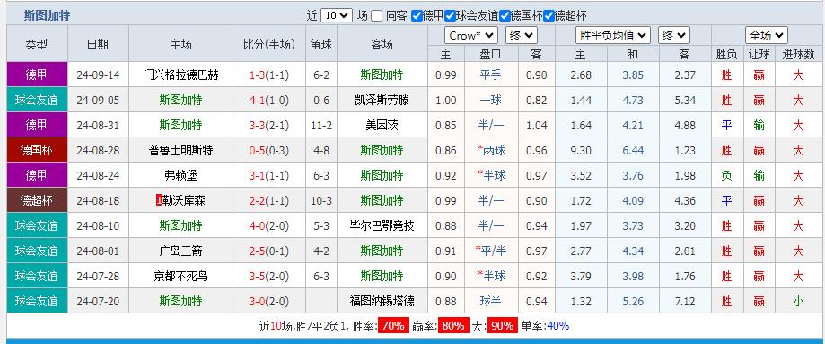Open the 全场 dropdown
The width and height of the screenshot is (825, 344).
[766, 36]
